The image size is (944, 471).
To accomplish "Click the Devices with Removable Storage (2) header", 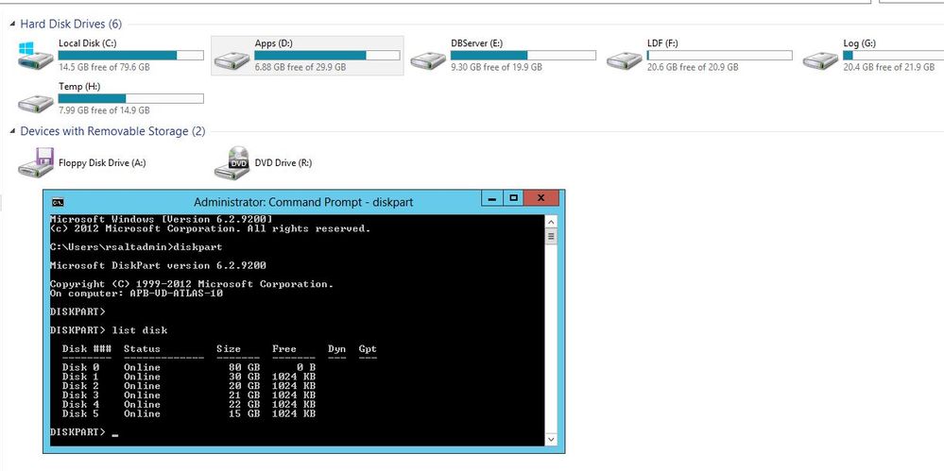I will pyautogui.click(x=112, y=131).
